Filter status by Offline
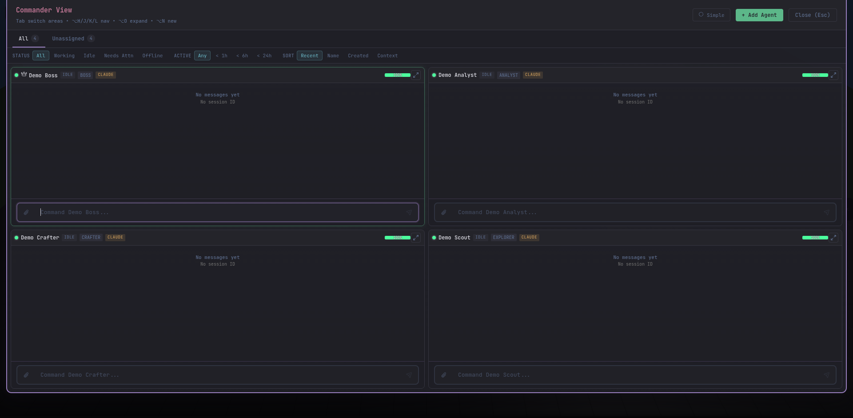The image size is (853, 418). coord(152,56)
